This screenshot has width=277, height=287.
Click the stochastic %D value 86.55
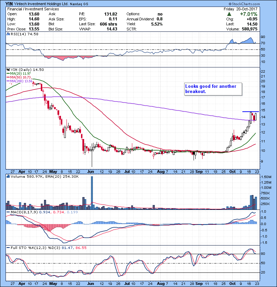click(x=81, y=248)
